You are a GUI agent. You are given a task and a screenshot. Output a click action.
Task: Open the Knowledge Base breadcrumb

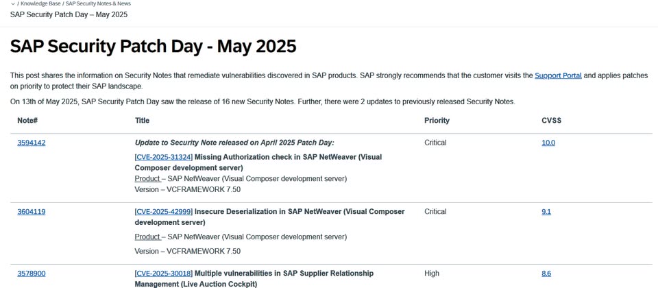pos(40,3)
